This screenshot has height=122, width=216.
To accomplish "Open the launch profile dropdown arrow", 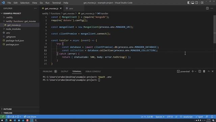I will pyautogui.click(x=195, y=72).
